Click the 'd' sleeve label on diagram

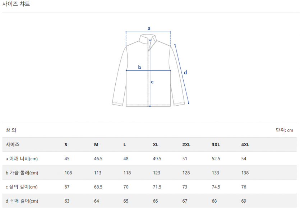(185, 73)
